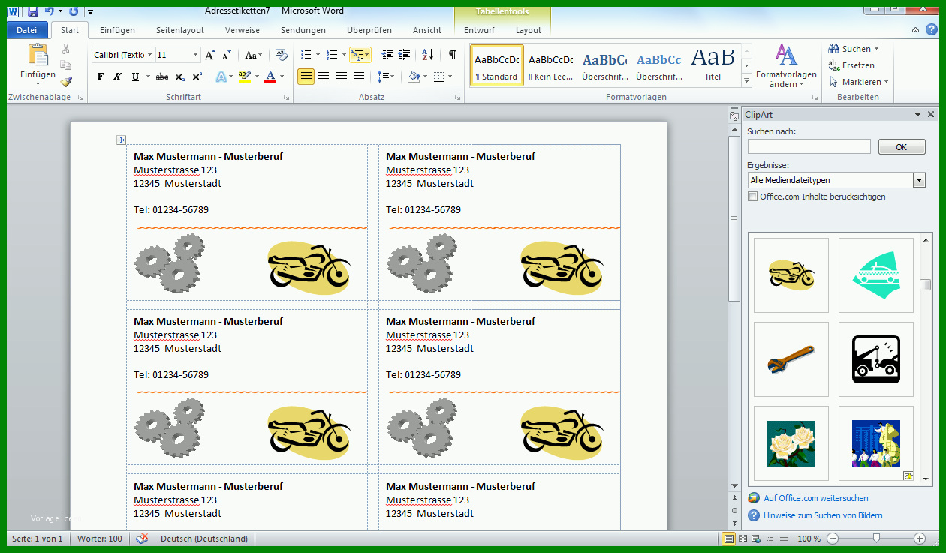Open the font name dropdown

150,55
